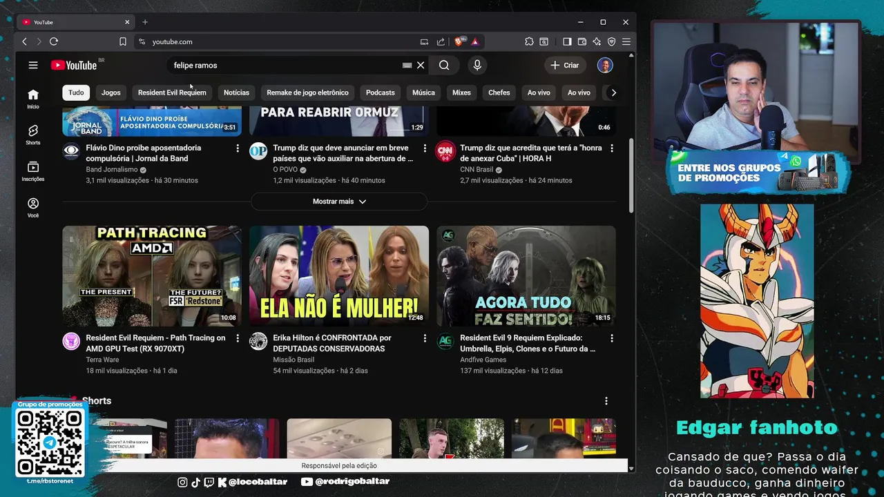Open the on-screen keyboard in search box
The height and width of the screenshot is (497, 884).
[407, 65]
